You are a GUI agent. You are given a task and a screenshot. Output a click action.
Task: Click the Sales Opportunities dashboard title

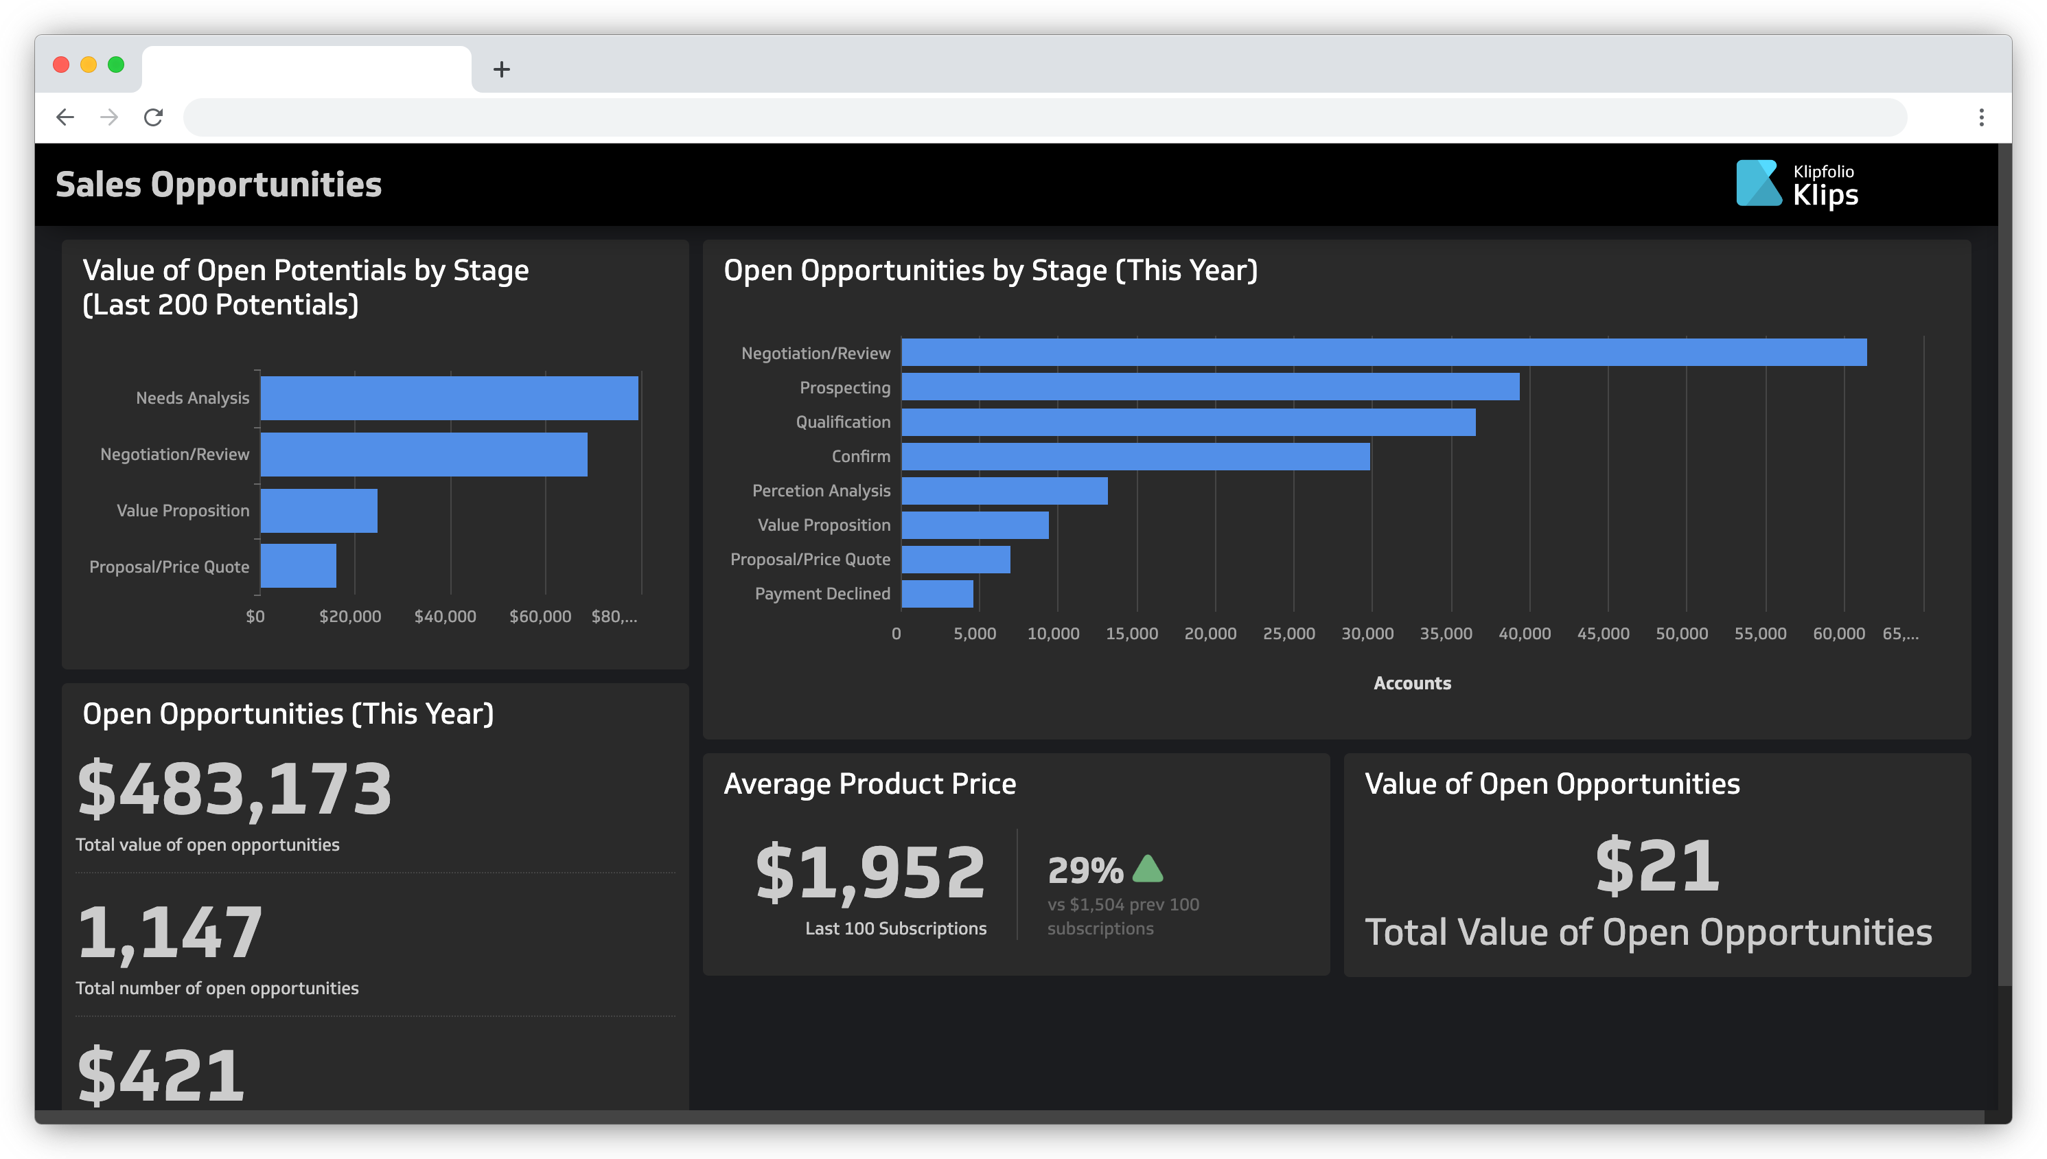click(219, 185)
